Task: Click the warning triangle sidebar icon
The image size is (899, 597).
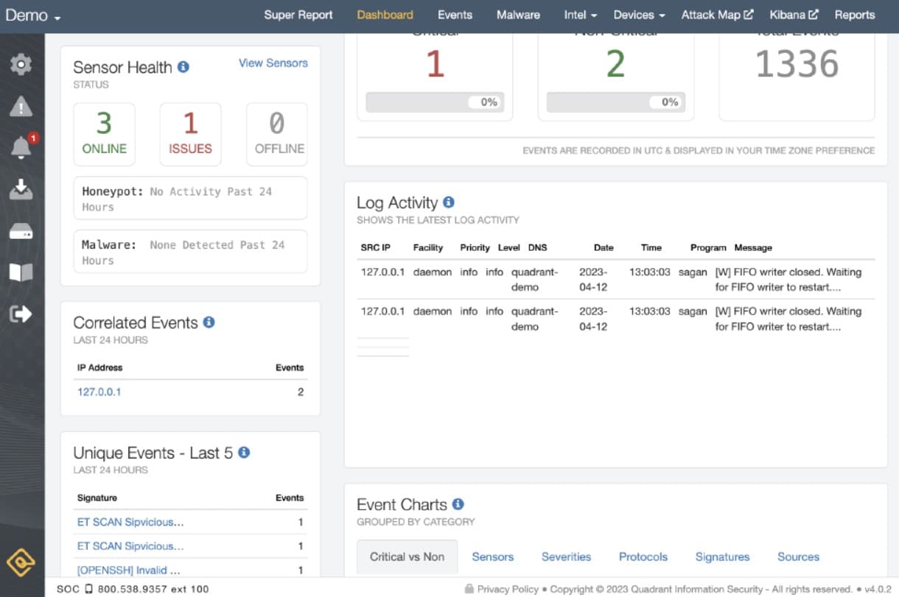Action: (x=21, y=107)
